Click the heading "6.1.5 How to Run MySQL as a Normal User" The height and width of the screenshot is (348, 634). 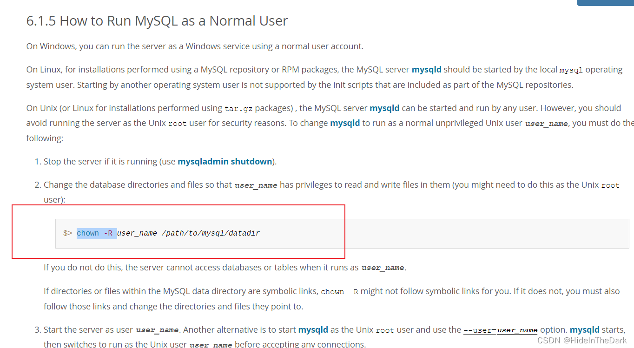(x=157, y=21)
